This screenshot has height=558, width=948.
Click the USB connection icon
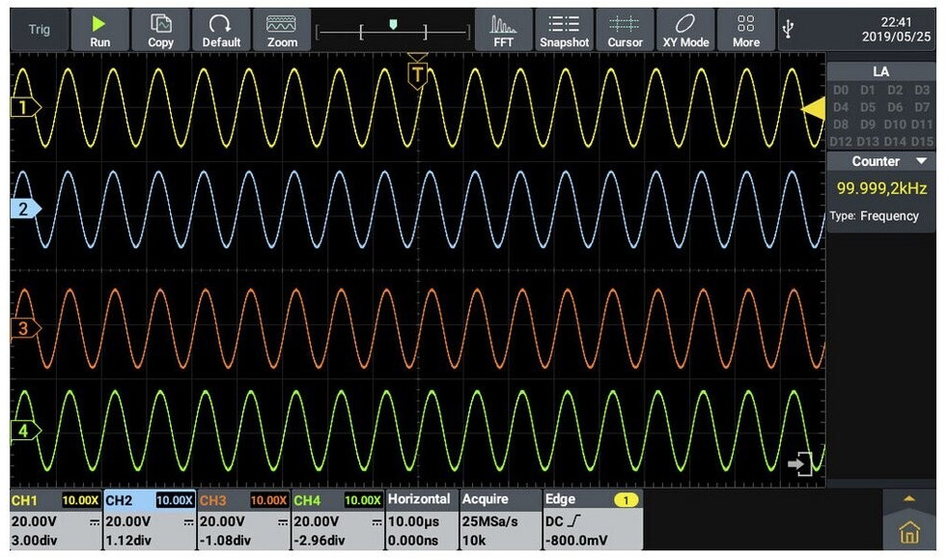point(788,28)
